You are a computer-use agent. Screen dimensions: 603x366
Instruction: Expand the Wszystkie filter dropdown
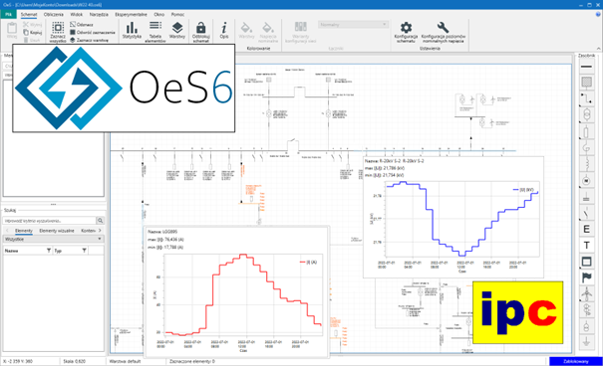[53, 239]
